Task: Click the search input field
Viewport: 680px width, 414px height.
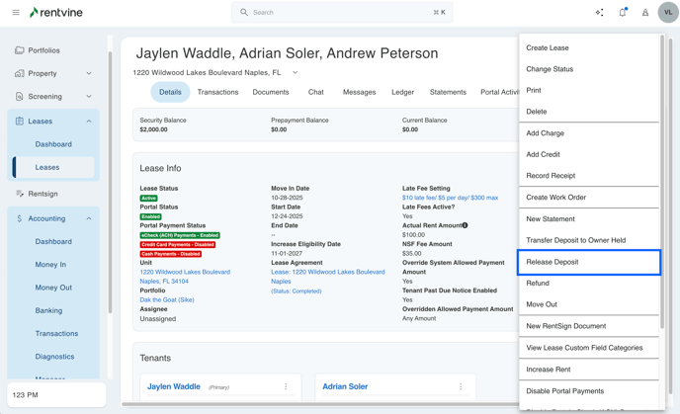Action: [x=341, y=13]
